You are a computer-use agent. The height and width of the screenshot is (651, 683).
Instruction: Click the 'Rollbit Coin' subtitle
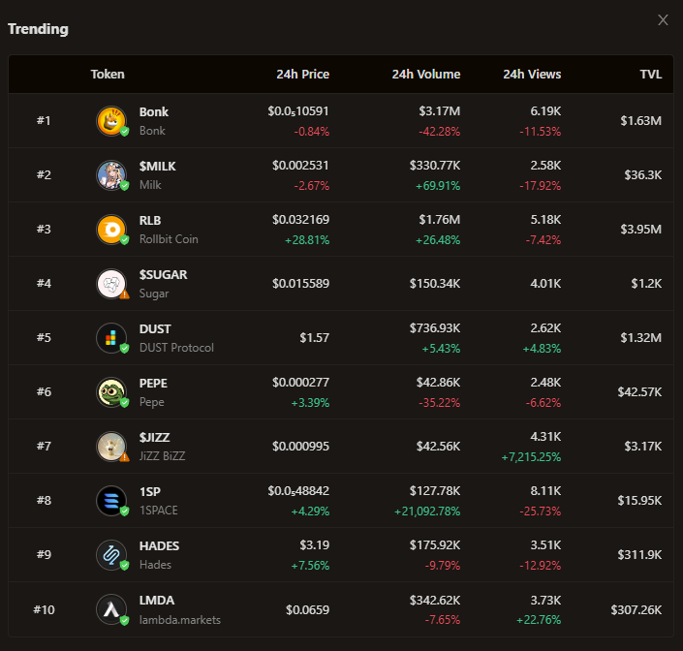[169, 239]
